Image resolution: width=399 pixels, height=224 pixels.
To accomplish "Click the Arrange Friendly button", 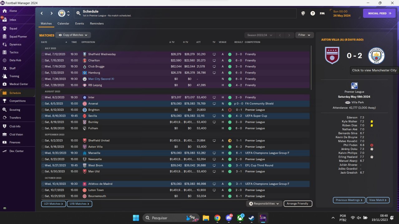I will click(298, 204).
